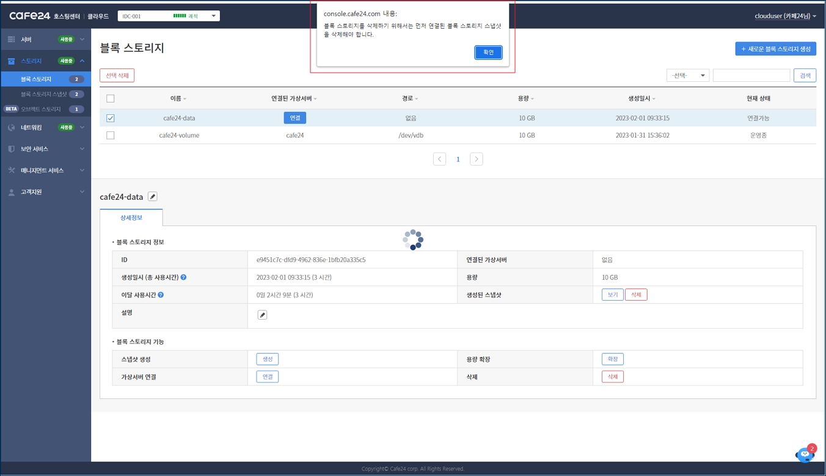Go to the next page arrow in pagination
This screenshot has width=826, height=476.
[476, 159]
